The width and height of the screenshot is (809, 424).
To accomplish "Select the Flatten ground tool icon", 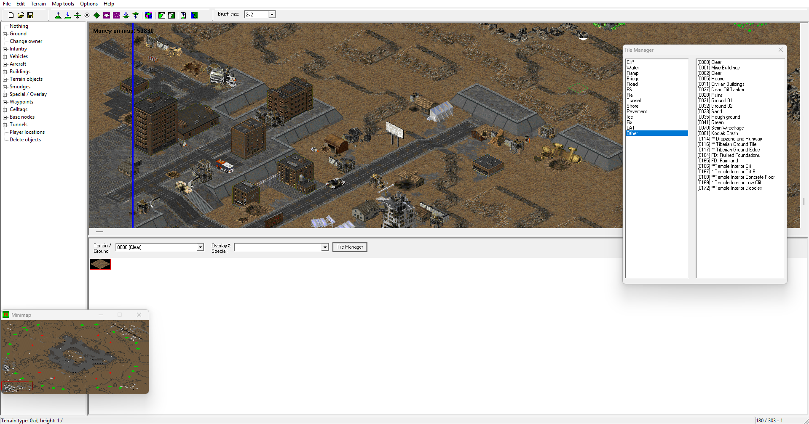I will coord(78,15).
